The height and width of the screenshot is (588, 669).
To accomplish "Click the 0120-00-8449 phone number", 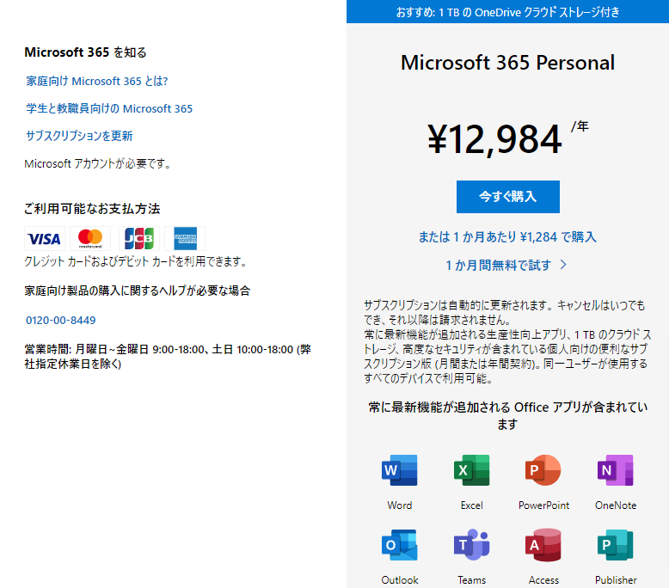I will click(60, 321).
